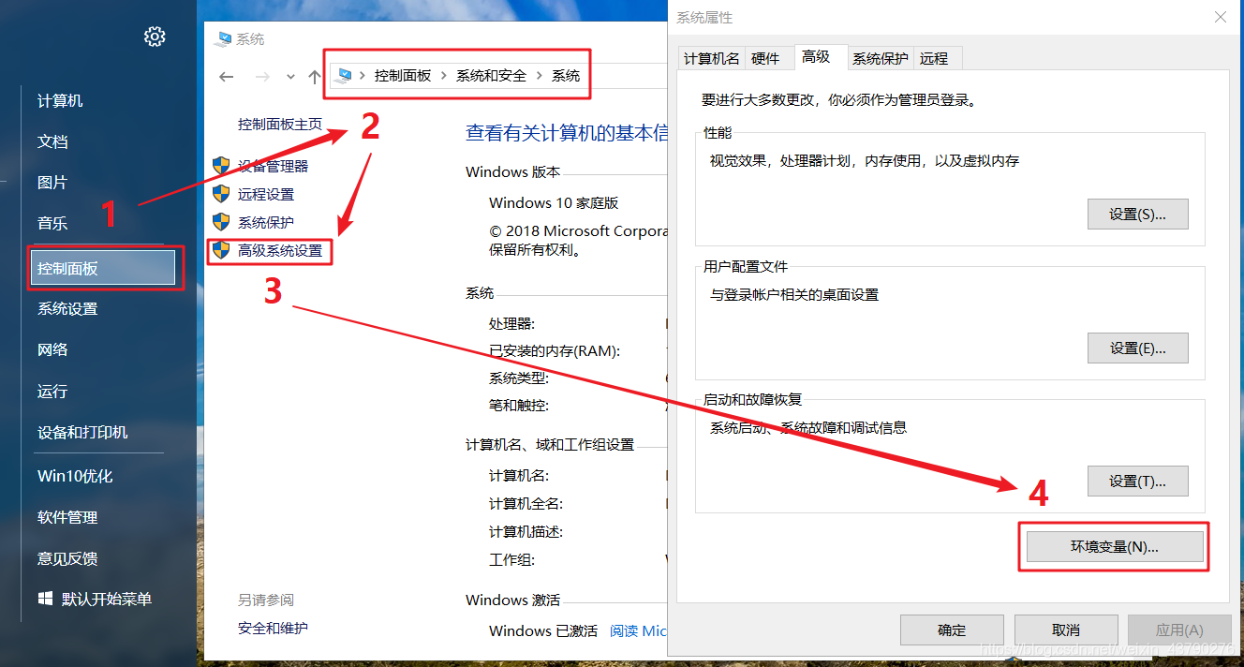Click the 应用(A) button
This screenshot has height=667, width=1244.
point(1179,630)
